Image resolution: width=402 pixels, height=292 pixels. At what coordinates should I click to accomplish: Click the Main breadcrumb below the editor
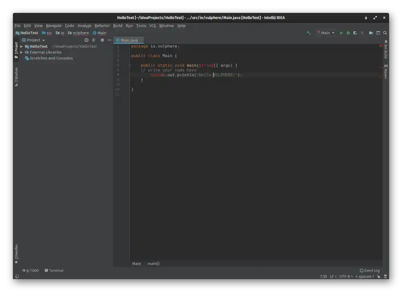point(136,263)
